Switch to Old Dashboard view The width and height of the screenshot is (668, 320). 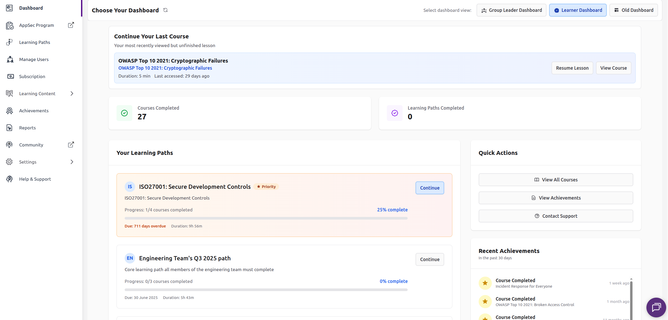(x=633, y=10)
